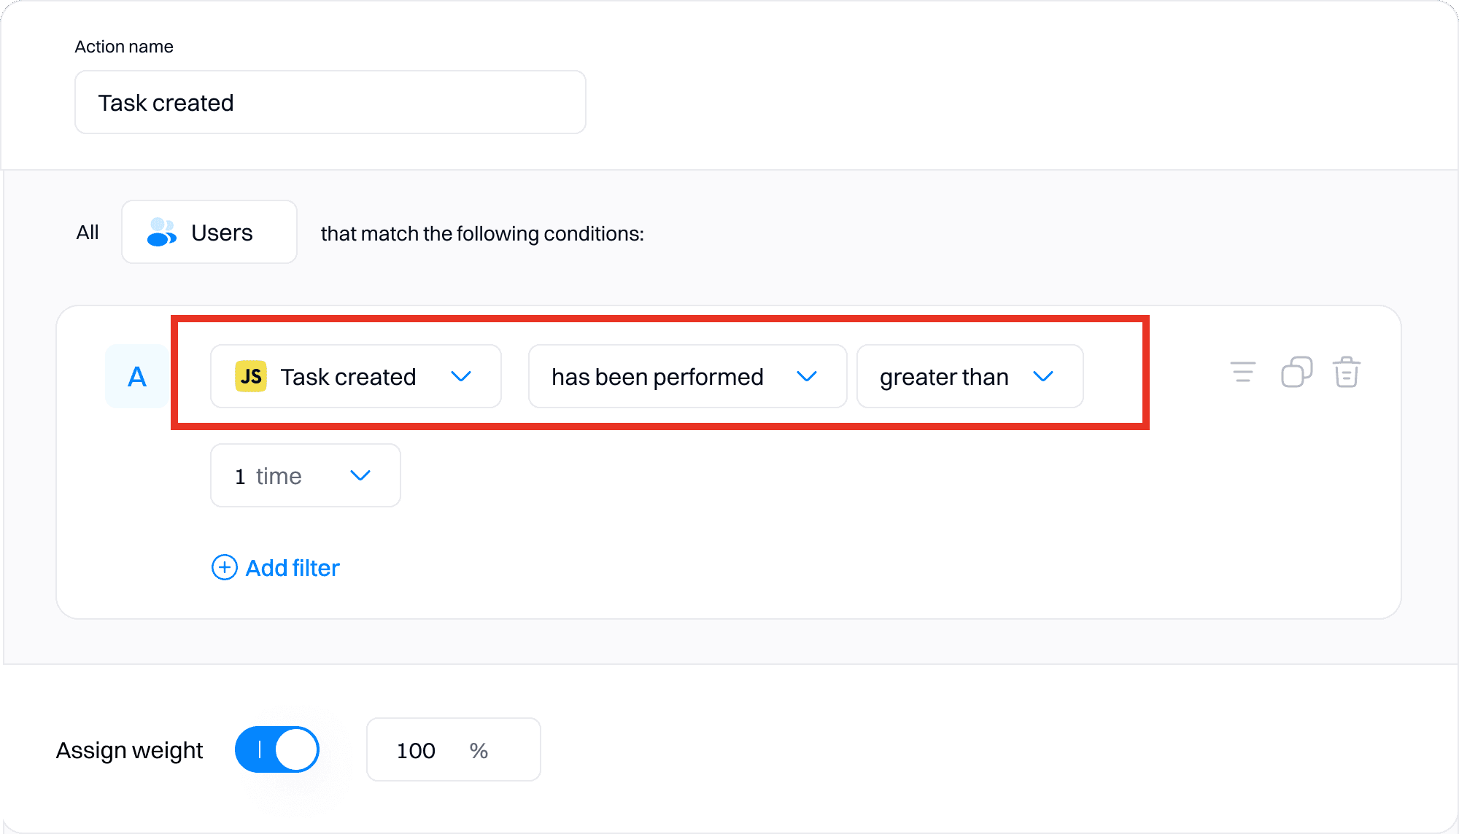
Task: Open the Users audience selector
Action: (209, 232)
